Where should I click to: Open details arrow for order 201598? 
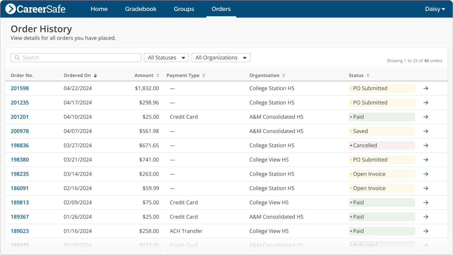426,88
